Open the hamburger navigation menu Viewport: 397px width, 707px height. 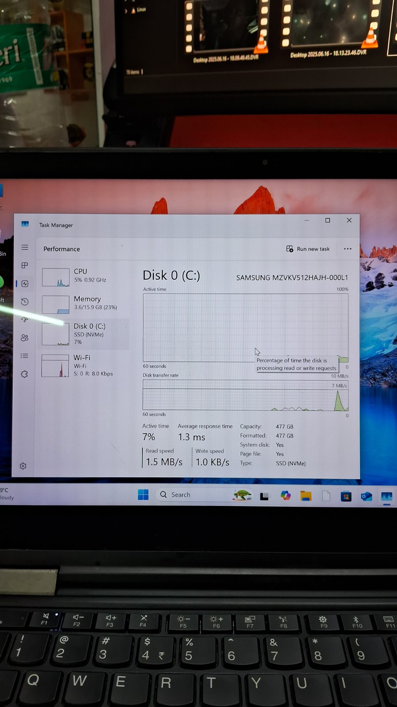(25, 247)
